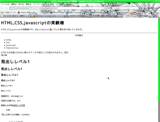
Task: Click the Google search input field
Action: pyautogui.click(x=126, y=8)
